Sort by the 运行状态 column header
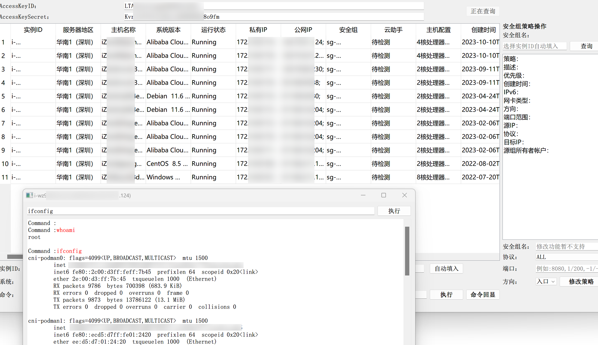 pyautogui.click(x=213, y=30)
